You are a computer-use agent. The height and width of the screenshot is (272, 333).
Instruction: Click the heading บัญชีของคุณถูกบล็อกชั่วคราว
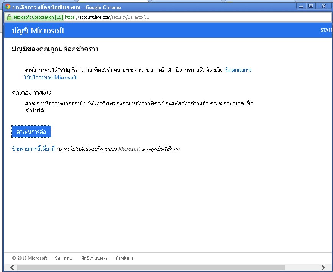[55, 49]
